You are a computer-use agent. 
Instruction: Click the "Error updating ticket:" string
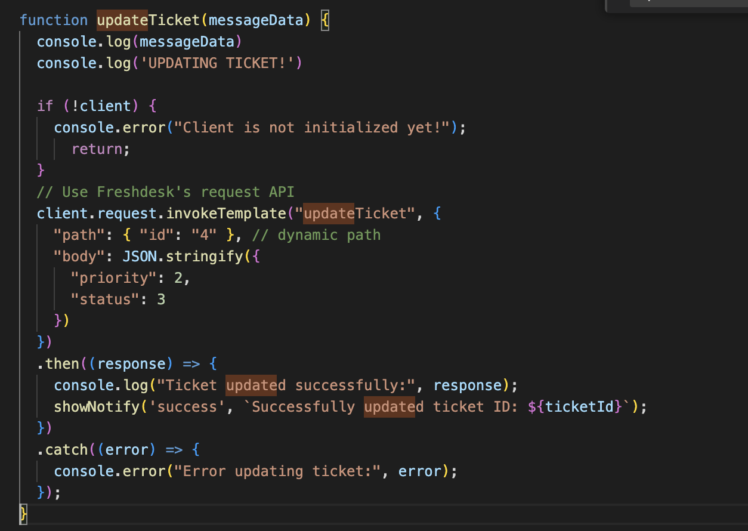tap(273, 471)
